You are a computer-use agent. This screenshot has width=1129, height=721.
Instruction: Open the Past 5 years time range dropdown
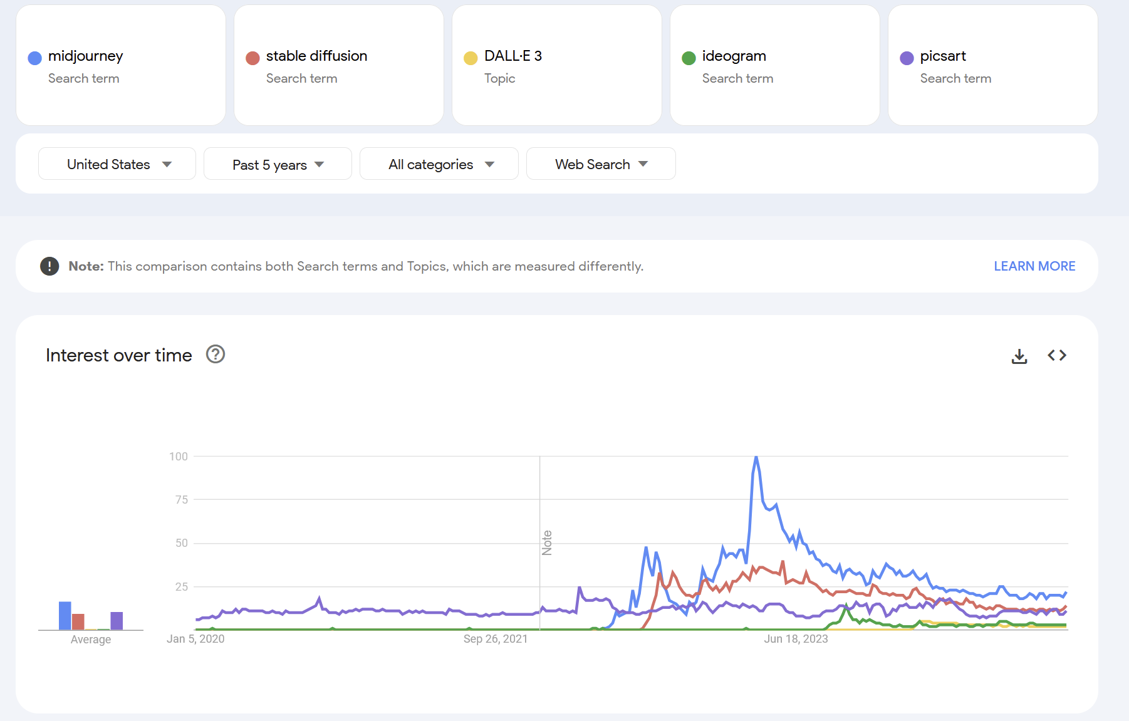278,164
